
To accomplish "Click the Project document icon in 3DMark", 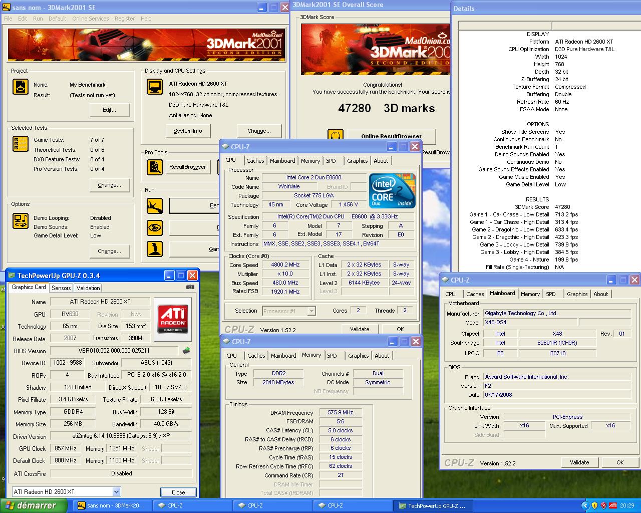I will click(x=21, y=87).
